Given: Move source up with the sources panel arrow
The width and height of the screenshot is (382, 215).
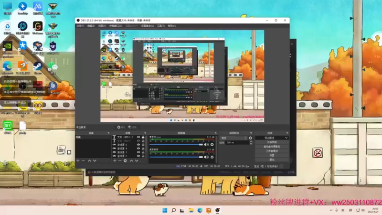Looking at the screenshot, I should tap(132, 161).
